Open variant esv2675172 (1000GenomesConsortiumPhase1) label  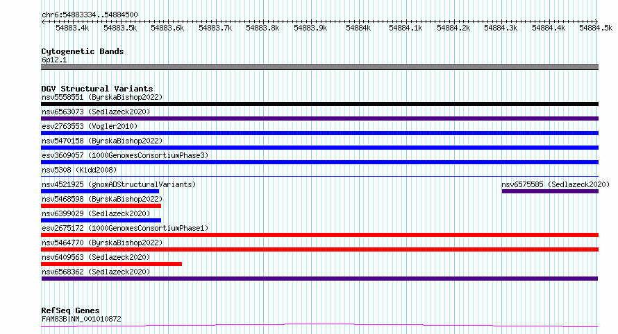[125, 228]
